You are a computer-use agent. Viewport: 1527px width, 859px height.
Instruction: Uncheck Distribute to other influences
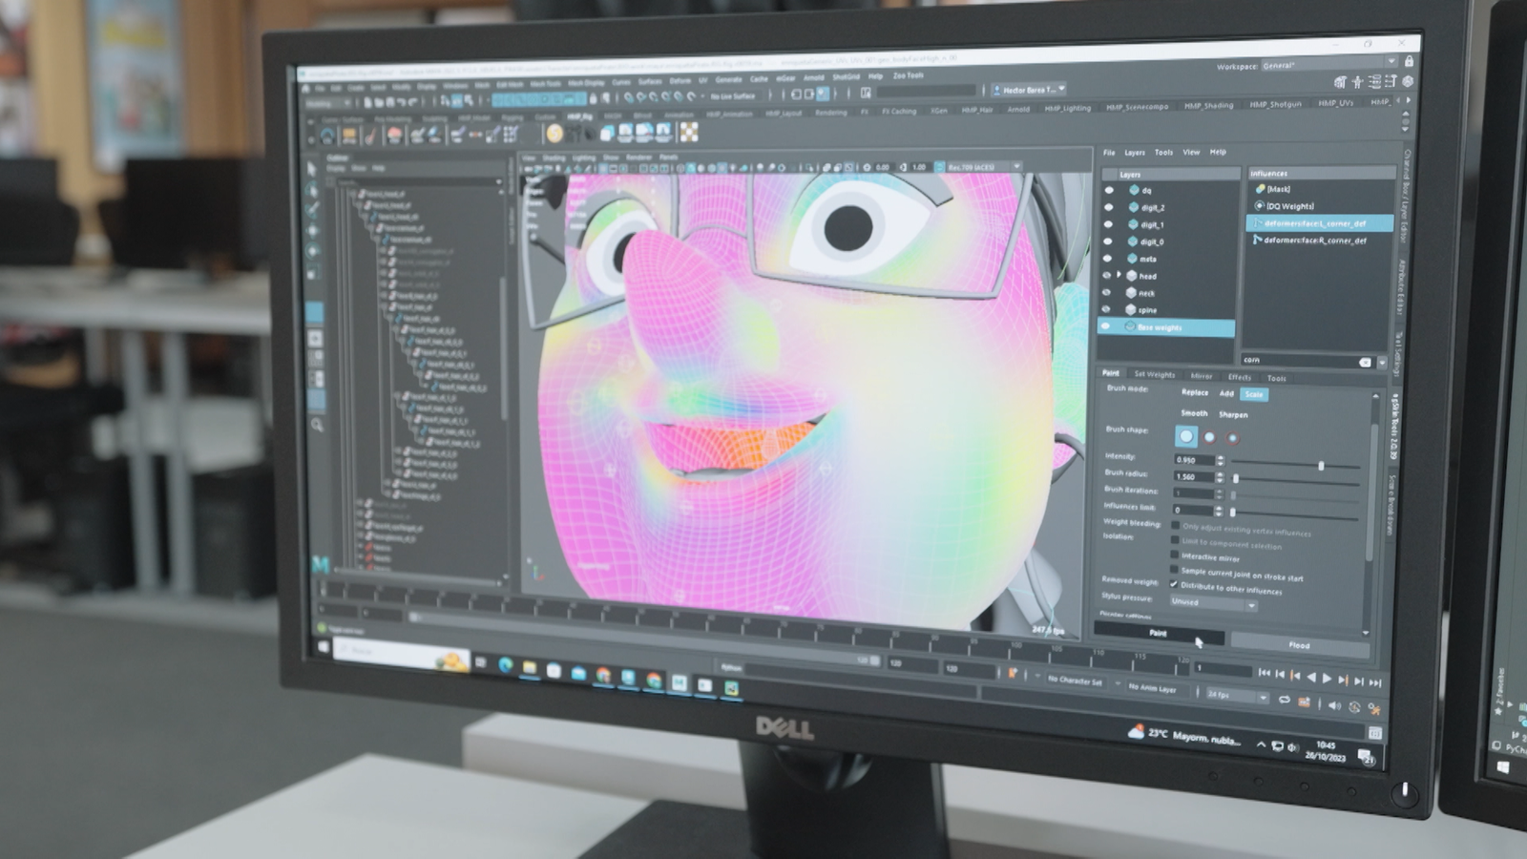tap(1174, 584)
